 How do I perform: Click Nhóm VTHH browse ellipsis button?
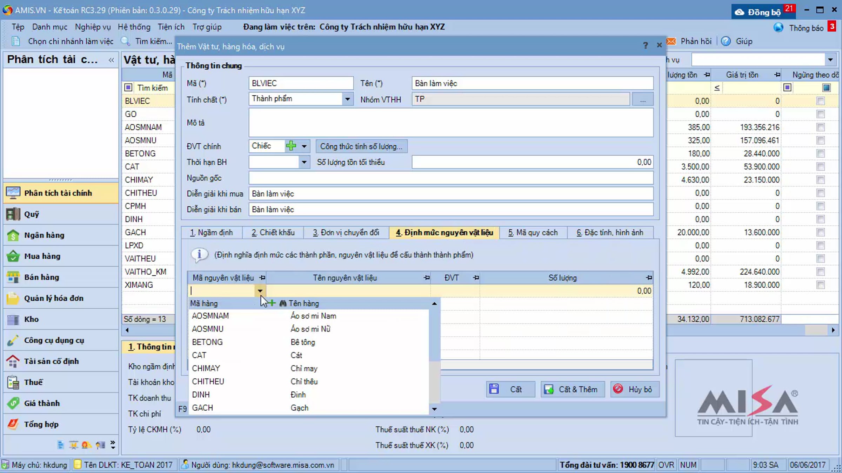click(643, 100)
